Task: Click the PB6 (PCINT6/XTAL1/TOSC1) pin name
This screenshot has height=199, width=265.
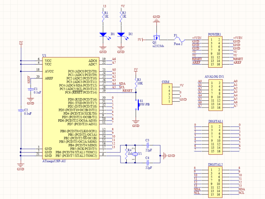Action: pyautogui.click(x=76, y=152)
